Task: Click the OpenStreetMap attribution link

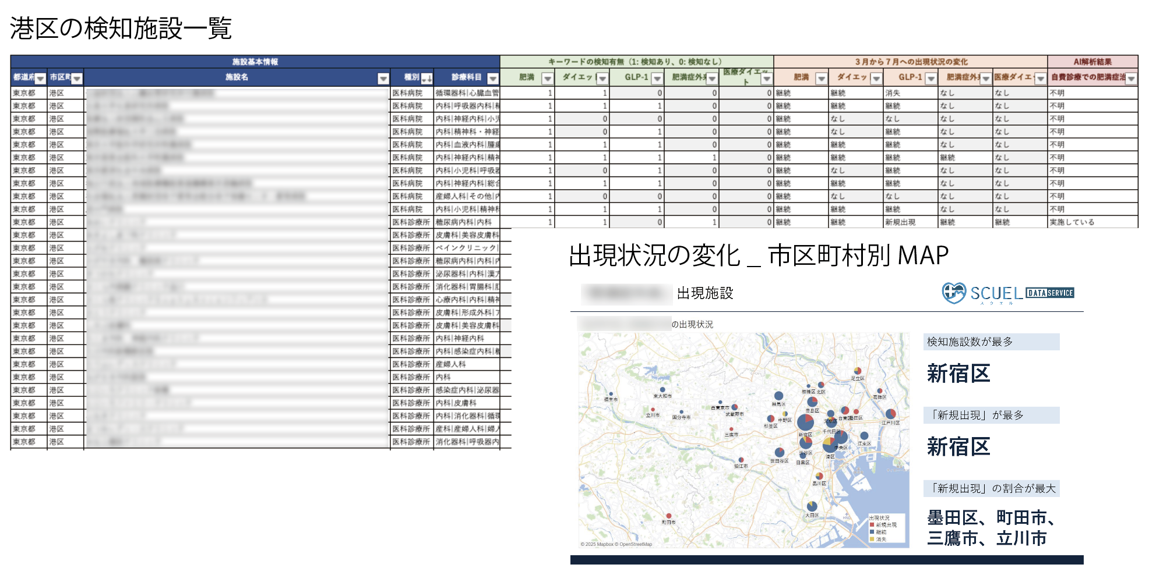Action: [x=636, y=545]
